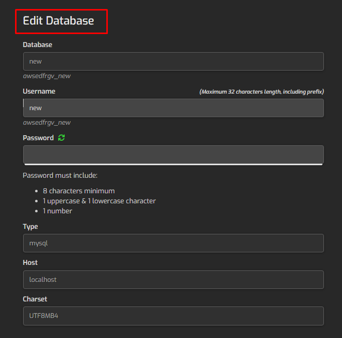
Task: Click the Password label text
Action: tap(38, 138)
